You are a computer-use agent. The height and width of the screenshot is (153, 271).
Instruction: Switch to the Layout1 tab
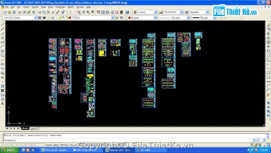[x=34, y=128]
